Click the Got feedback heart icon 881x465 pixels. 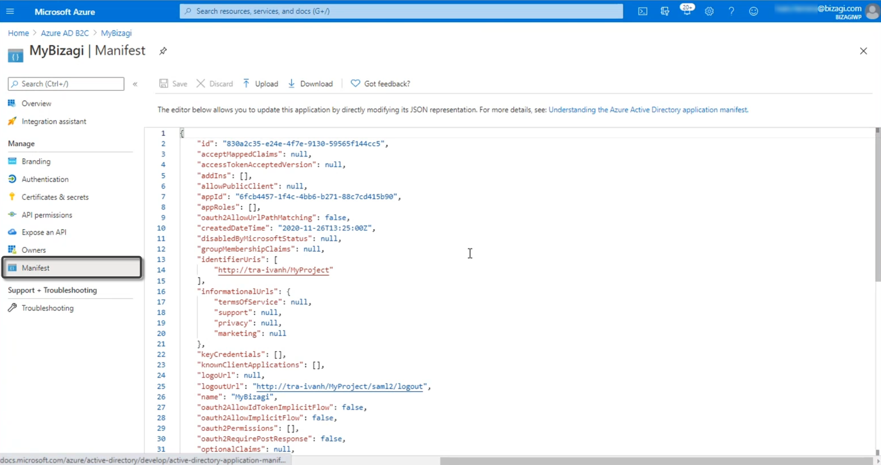[x=355, y=83]
